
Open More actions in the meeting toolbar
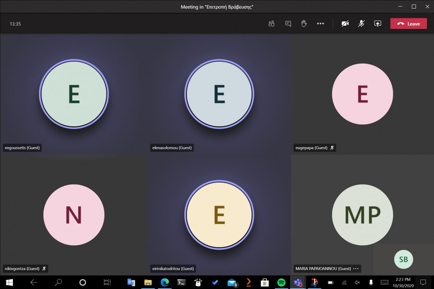tap(320, 24)
